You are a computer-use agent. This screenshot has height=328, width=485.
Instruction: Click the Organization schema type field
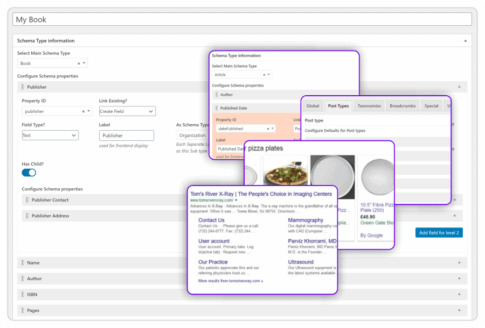(x=192, y=135)
